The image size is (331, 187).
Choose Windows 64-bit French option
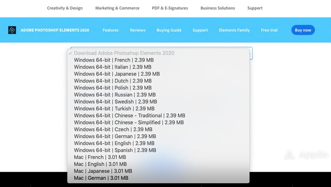tap(158, 60)
